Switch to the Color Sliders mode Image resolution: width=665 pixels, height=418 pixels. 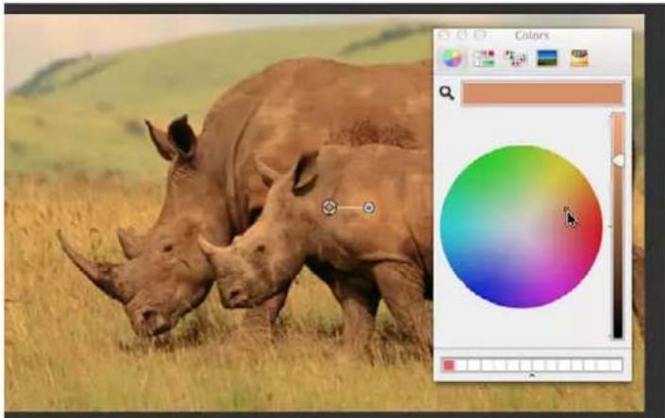point(484,58)
